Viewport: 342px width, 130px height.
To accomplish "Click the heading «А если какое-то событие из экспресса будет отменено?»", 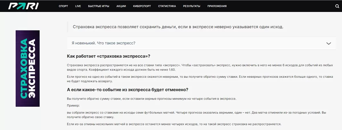I will (x=127, y=89).
